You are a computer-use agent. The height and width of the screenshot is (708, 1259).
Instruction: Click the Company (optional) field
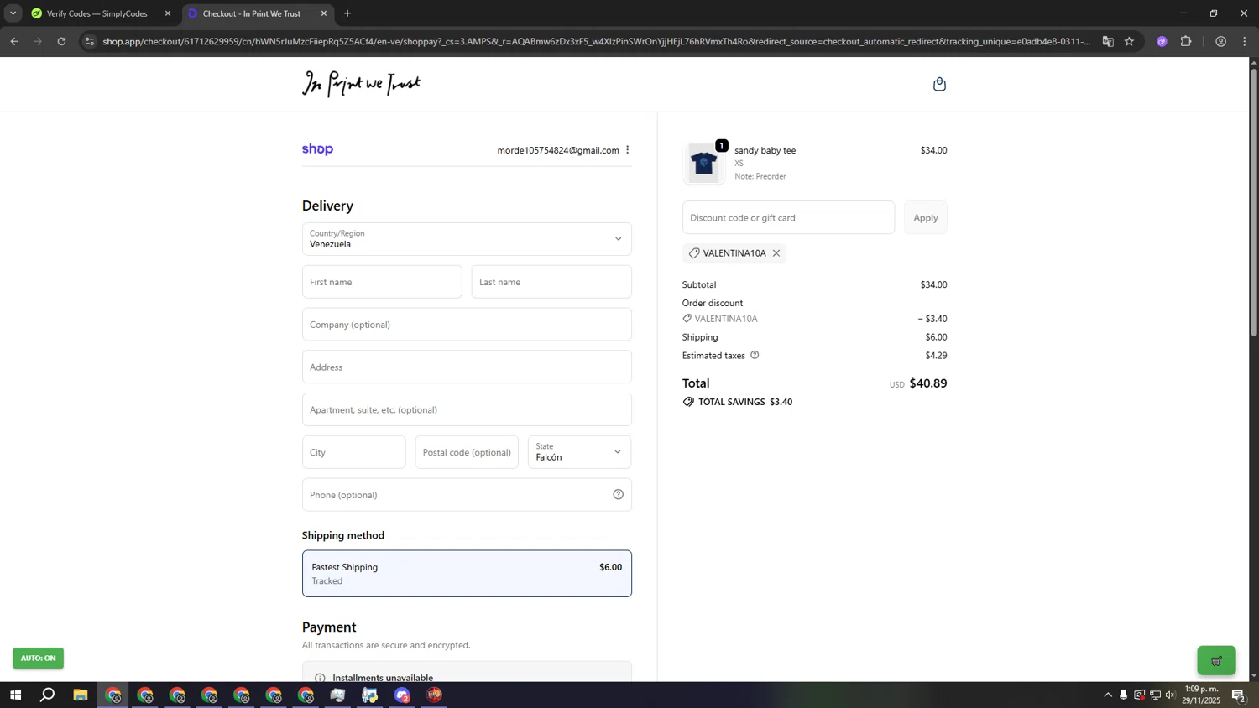click(467, 325)
